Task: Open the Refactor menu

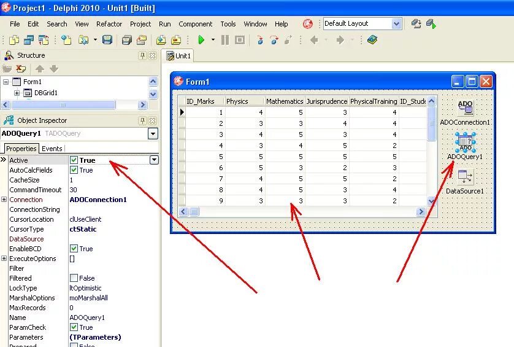Action: pos(109,24)
